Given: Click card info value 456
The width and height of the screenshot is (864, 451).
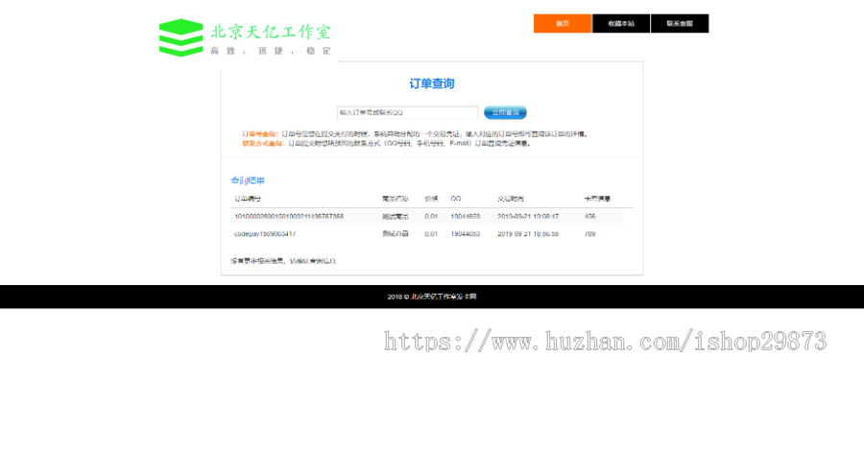Looking at the screenshot, I should (589, 217).
